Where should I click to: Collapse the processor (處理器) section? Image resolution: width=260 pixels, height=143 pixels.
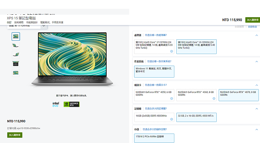[x=257, y=35]
